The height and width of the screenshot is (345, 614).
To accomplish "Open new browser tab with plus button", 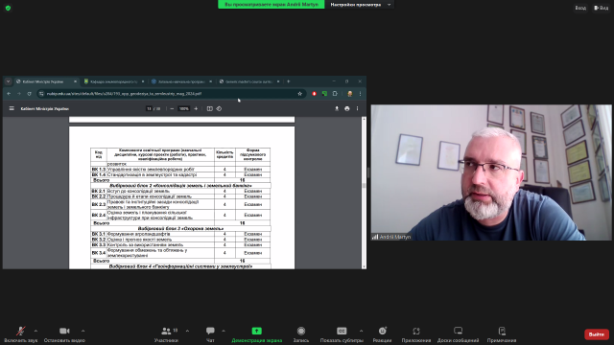I will [289, 81].
